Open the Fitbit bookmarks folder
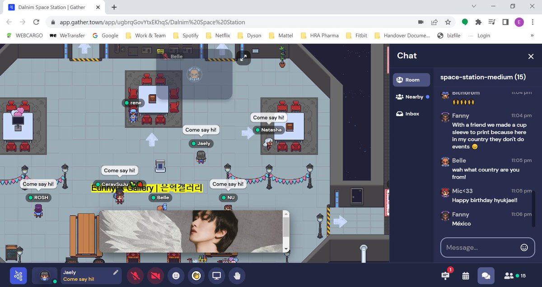Screen dimensions: 542x287 coord(356,35)
